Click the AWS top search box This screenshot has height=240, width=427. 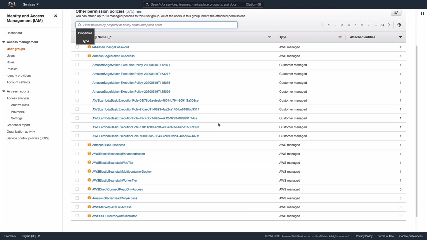(x=203, y=4)
